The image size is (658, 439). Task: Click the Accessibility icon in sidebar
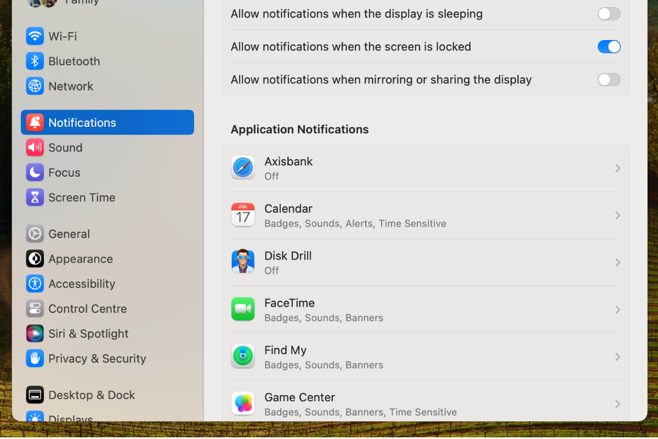(x=35, y=284)
